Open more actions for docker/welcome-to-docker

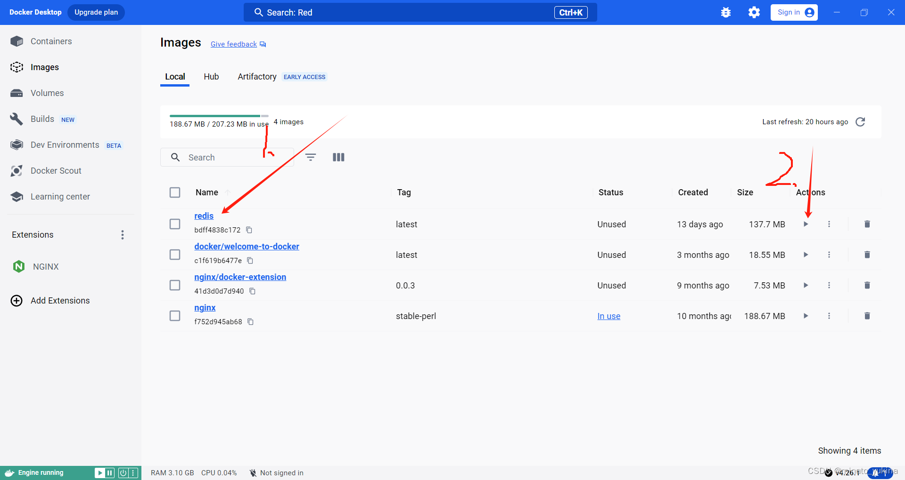pos(829,255)
